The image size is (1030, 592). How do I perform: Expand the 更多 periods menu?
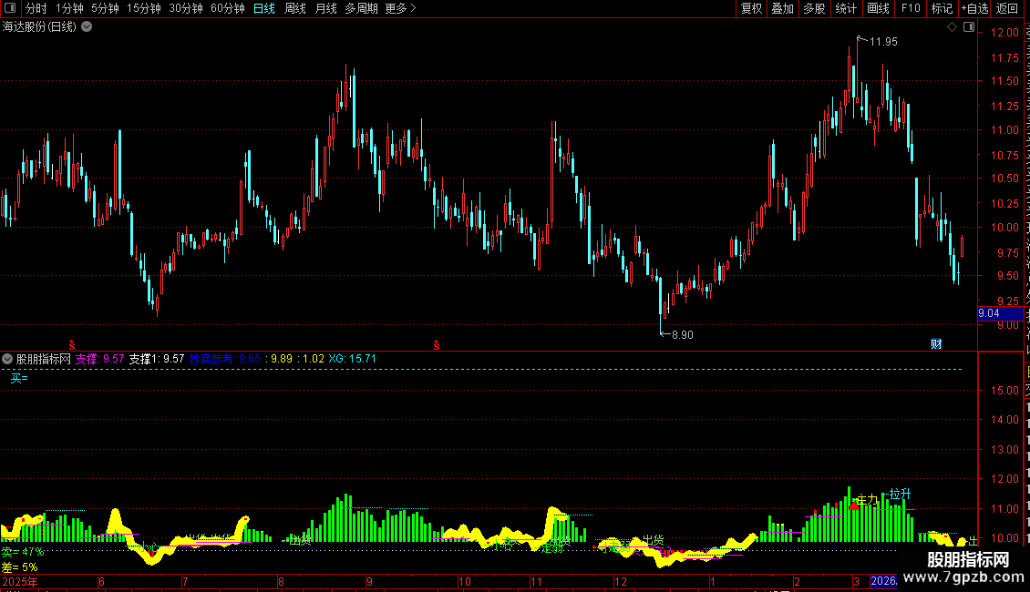pyautogui.click(x=401, y=8)
